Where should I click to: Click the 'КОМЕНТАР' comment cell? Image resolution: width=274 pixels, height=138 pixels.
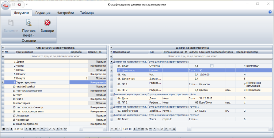click(259, 66)
